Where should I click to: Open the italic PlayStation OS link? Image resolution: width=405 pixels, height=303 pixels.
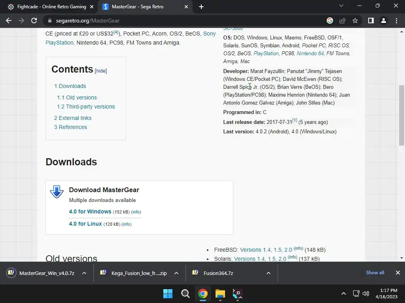click(266, 53)
